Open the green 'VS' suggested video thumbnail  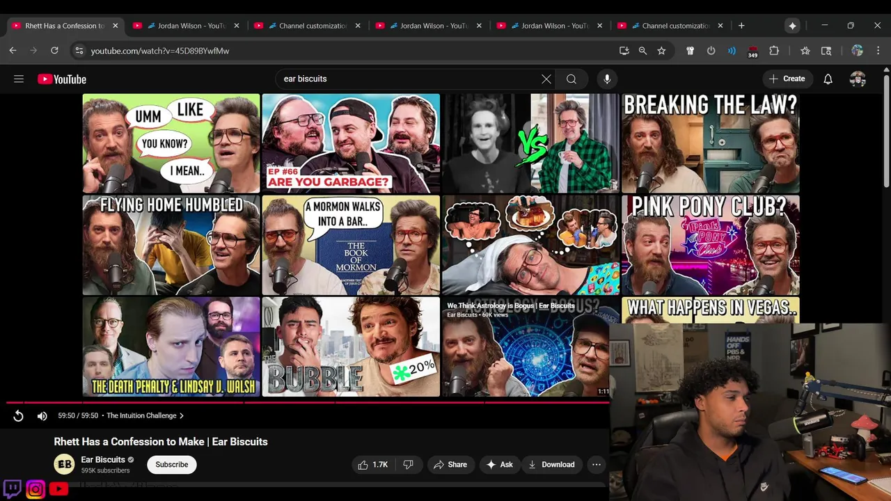tap(530, 143)
